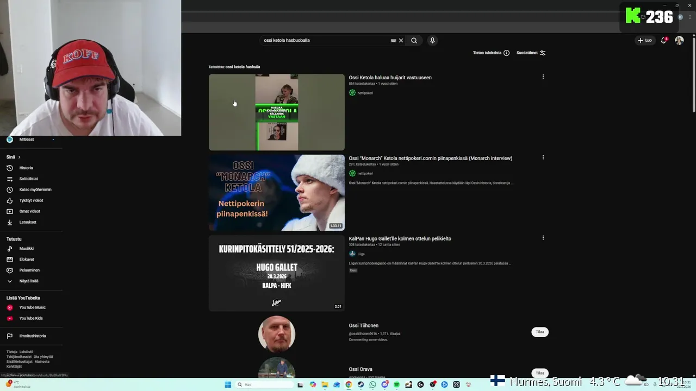Click Ota yhteyttä footer link
Screen dimensions: 696x391
click(43, 357)
